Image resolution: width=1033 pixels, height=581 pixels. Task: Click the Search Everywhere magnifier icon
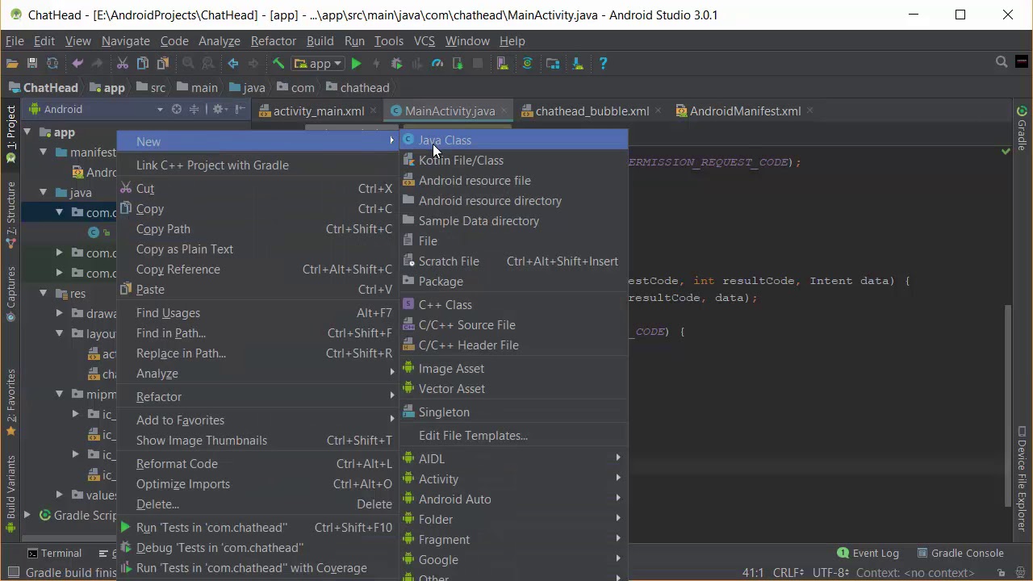coord(1002,62)
